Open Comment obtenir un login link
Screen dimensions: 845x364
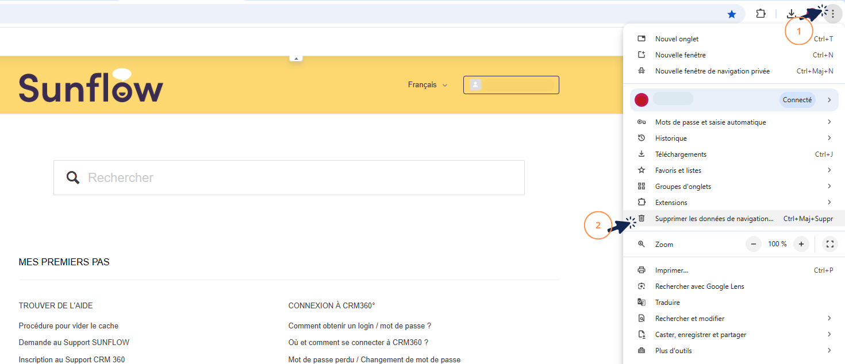pos(360,326)
